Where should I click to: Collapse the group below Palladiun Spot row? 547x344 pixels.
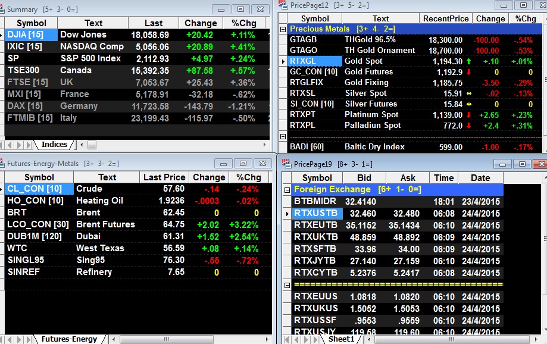pyautogui.click(x=283, y=136)
